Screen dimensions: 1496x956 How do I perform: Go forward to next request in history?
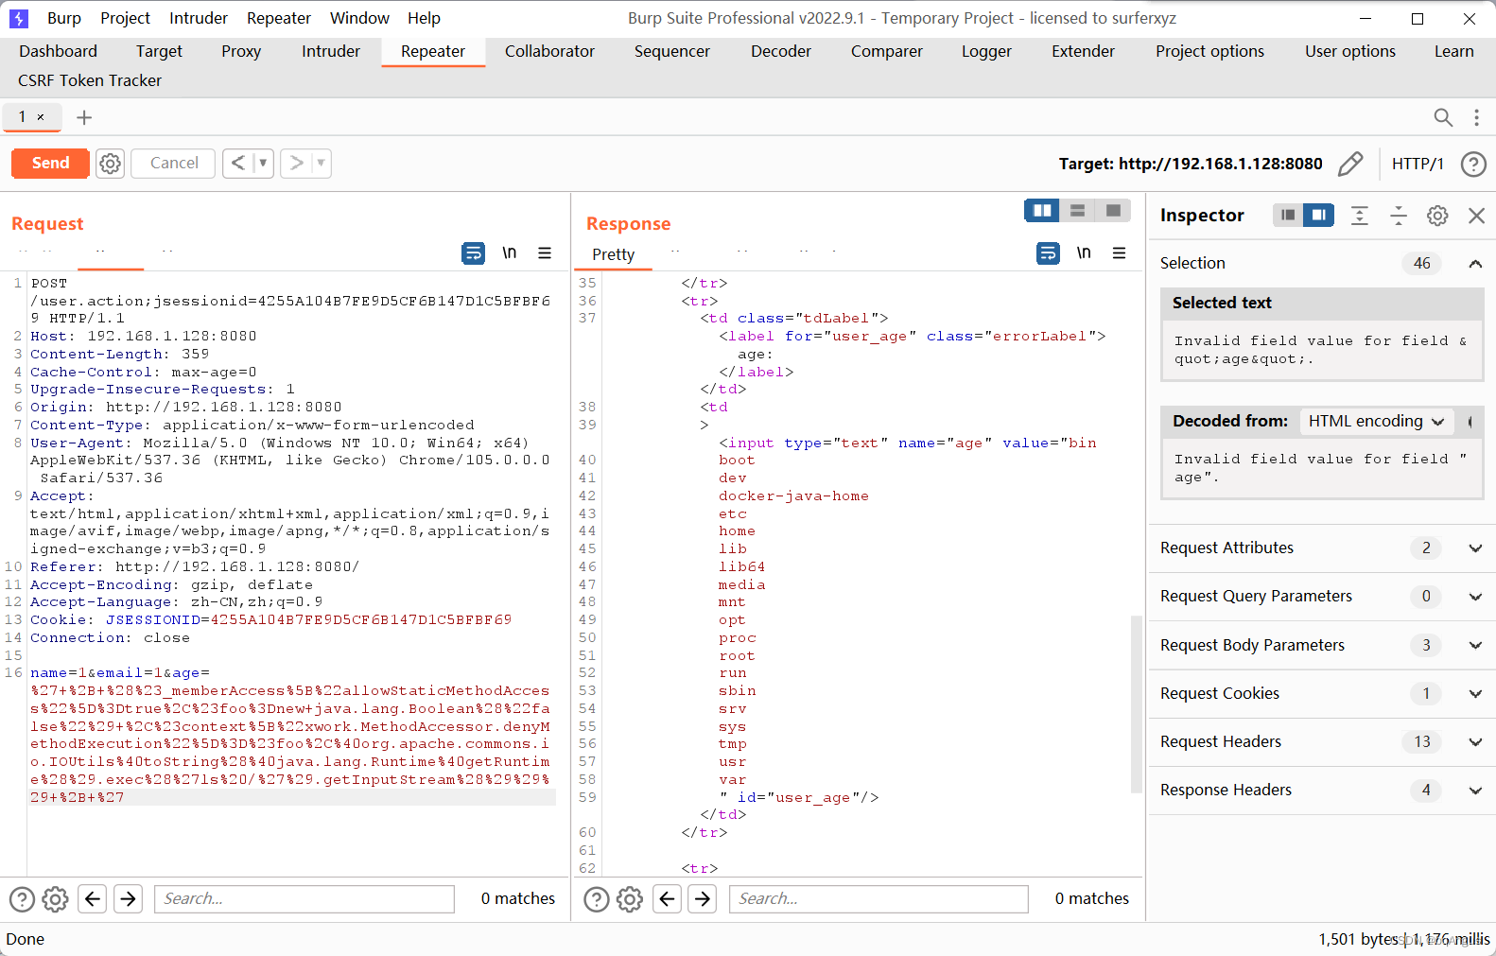pyautogui.click(x=296, y=164)
